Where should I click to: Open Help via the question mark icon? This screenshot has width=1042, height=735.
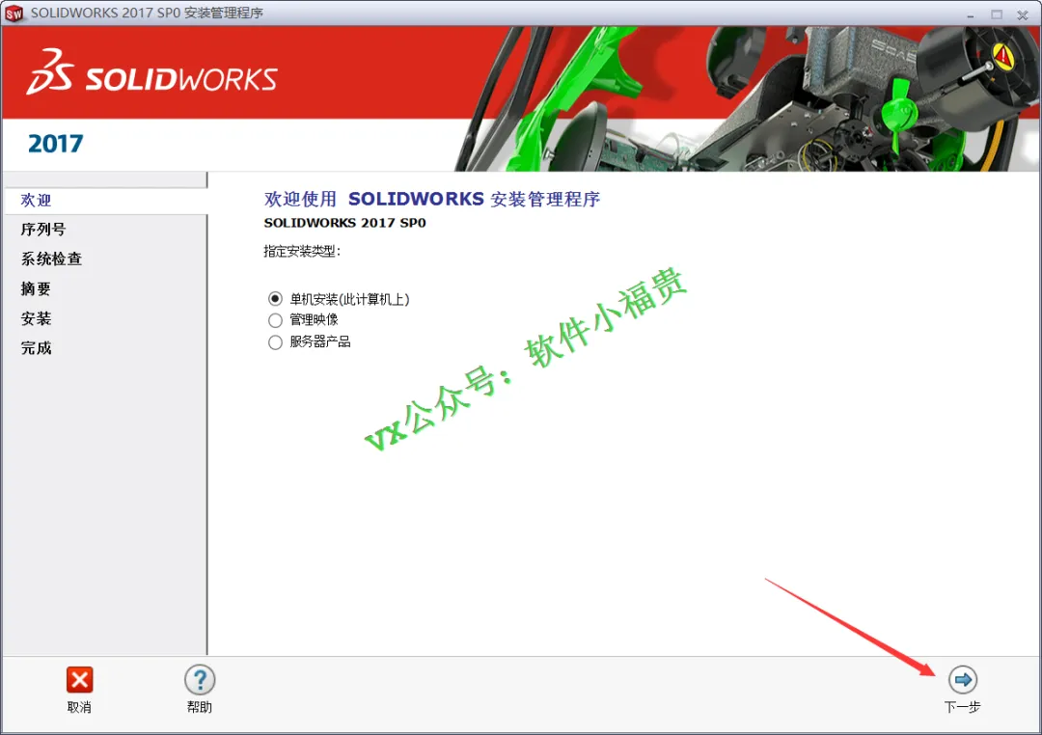(x=200, y=680)
